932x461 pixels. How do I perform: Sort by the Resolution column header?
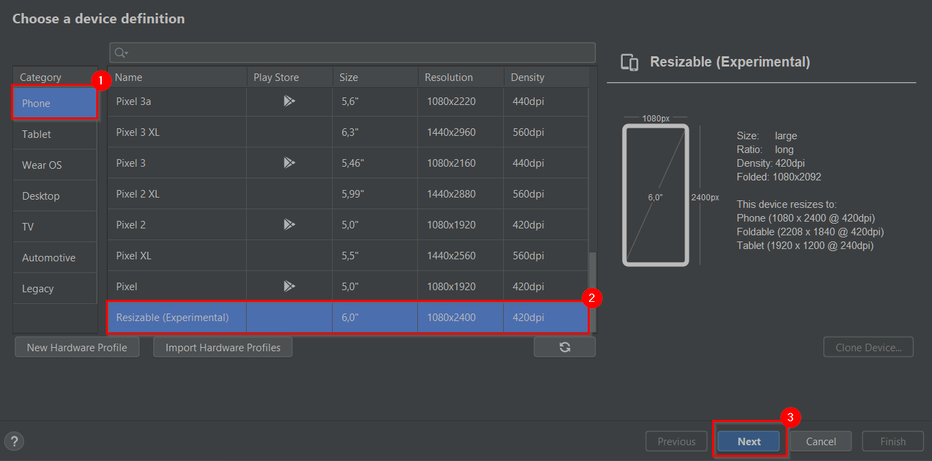coord(461,78)
